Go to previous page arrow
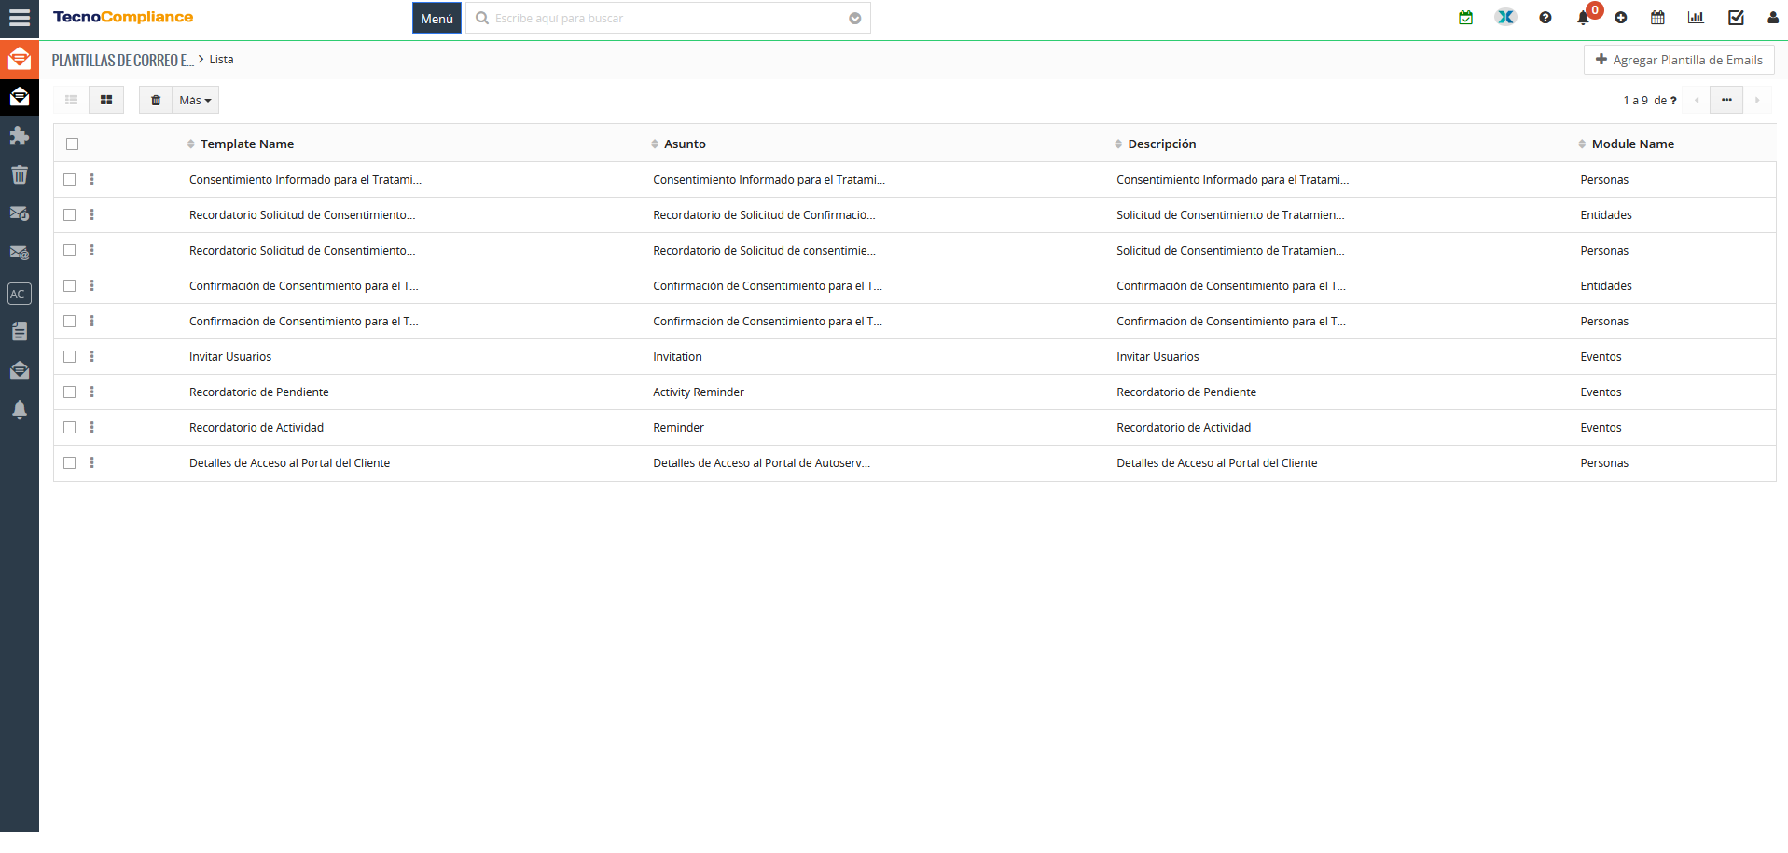 tap(1697, 100)
